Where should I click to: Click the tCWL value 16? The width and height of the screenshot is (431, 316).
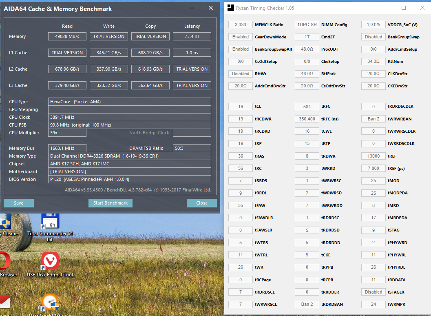(x=307, y=131)
